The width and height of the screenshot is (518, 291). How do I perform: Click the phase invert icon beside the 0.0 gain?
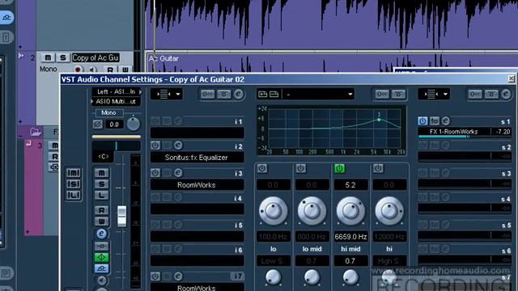[97, 124]
